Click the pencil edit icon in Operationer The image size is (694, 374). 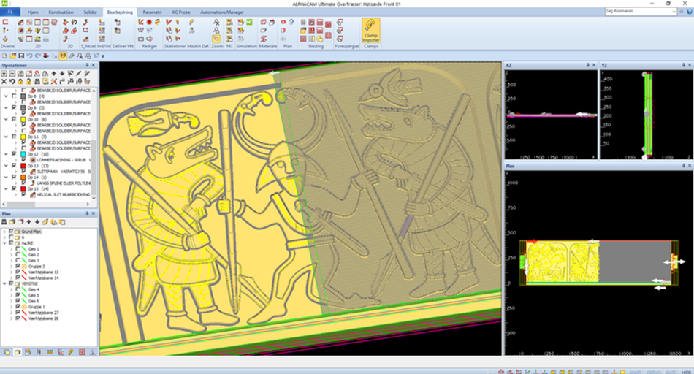78,74
